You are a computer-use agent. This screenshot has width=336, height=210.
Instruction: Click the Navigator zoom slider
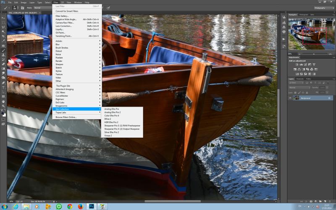[x=314, y=54]
